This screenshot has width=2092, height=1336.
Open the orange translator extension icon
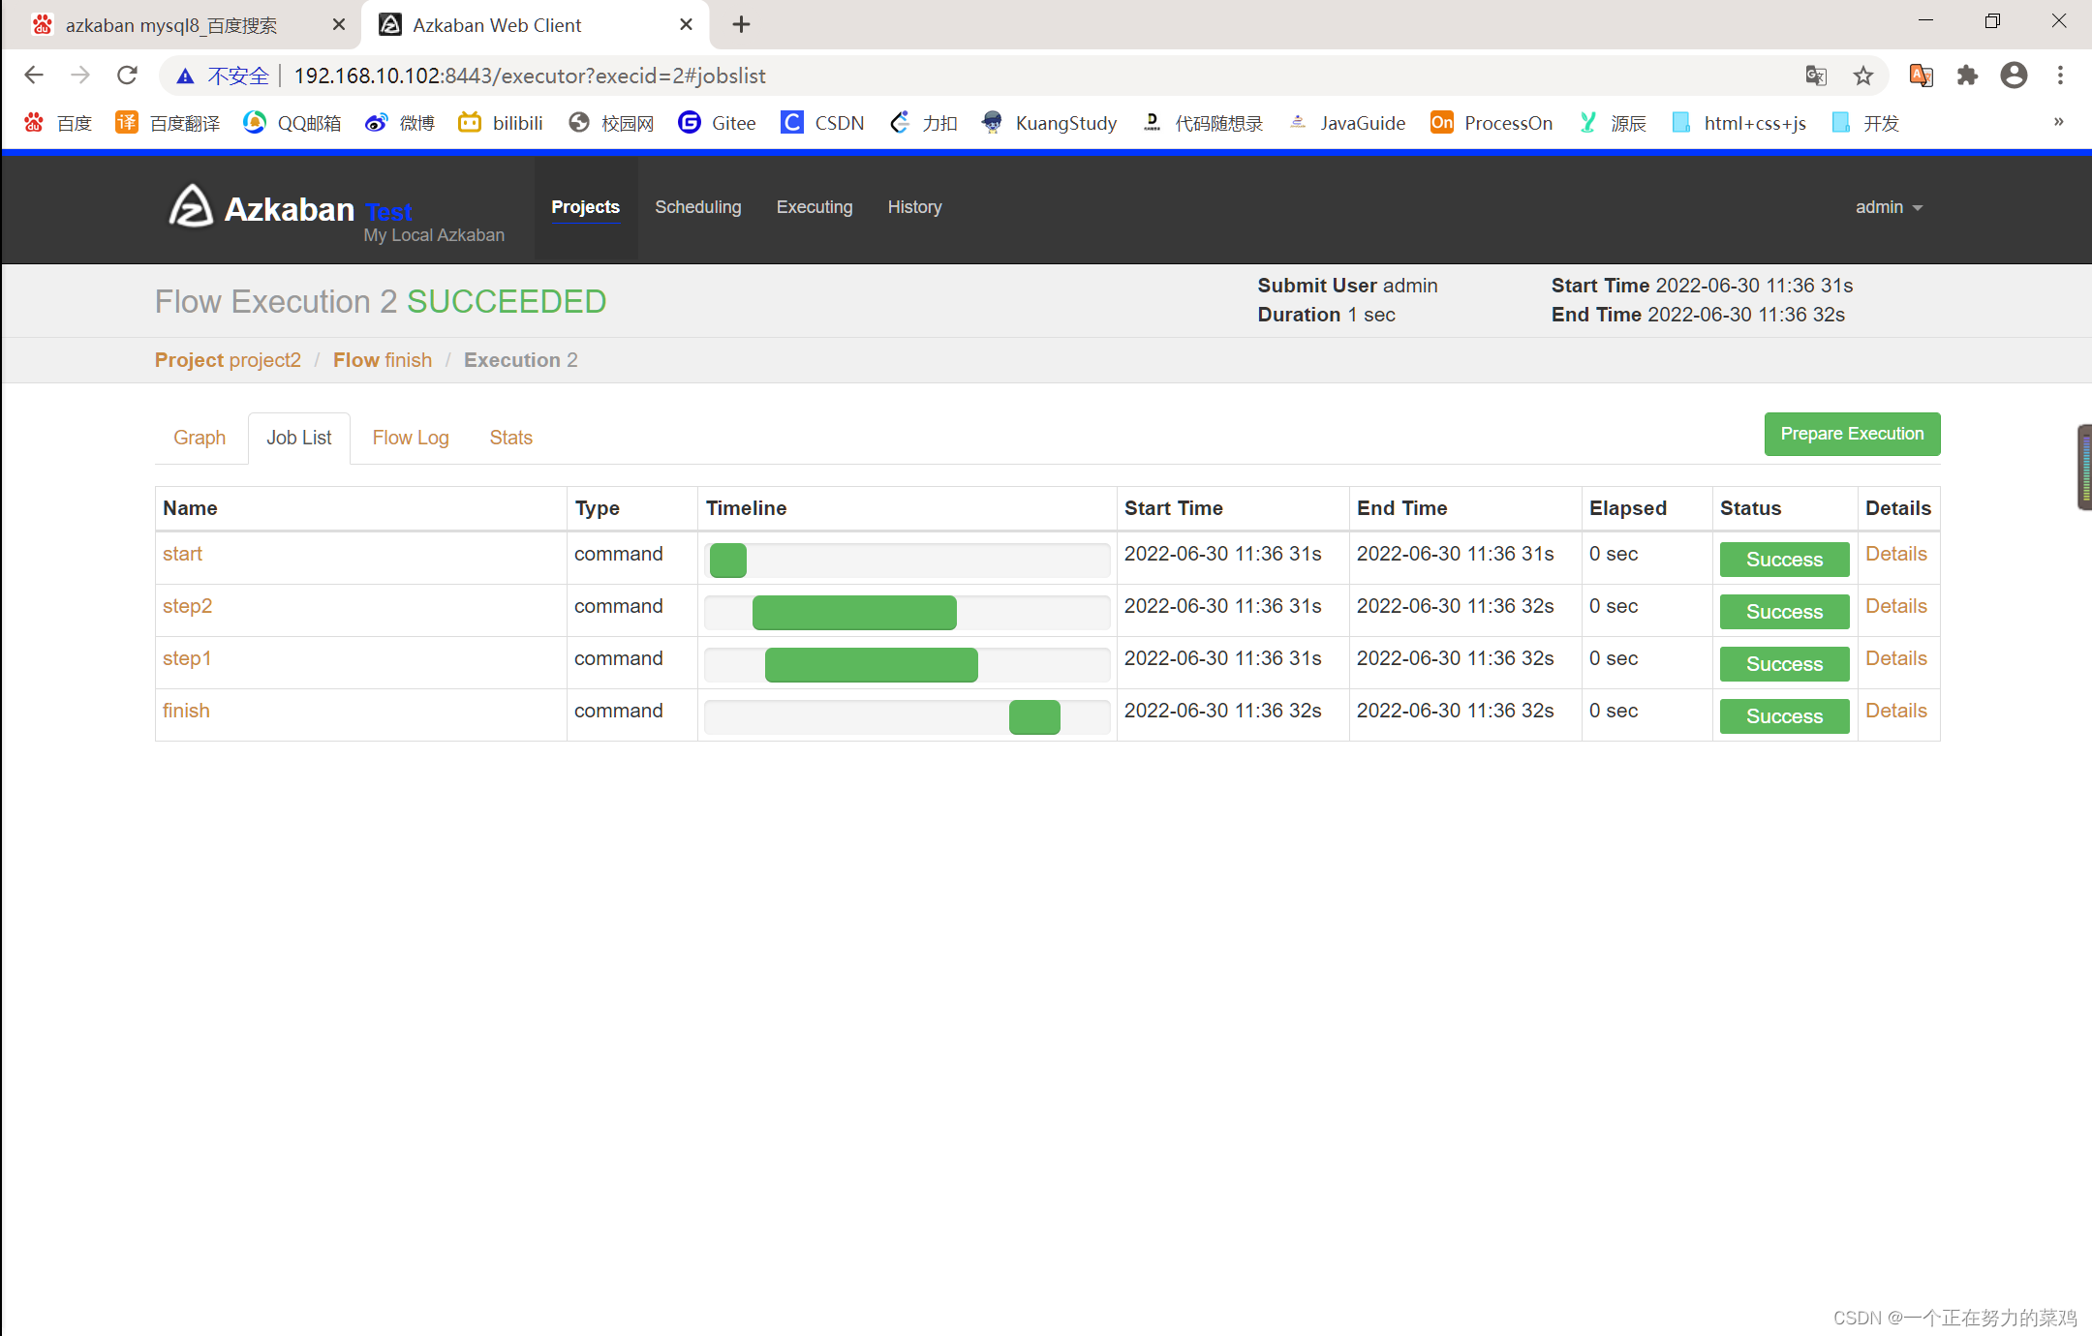pos(1921,76)
